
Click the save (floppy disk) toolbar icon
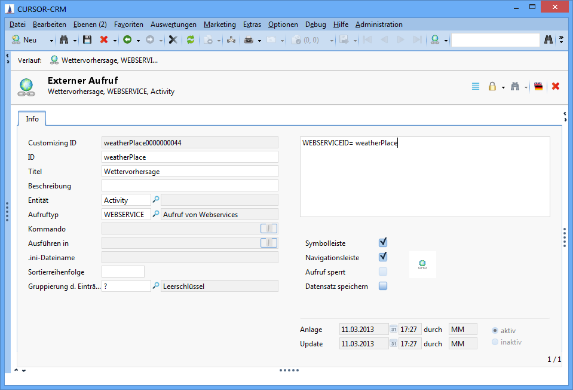87,40
